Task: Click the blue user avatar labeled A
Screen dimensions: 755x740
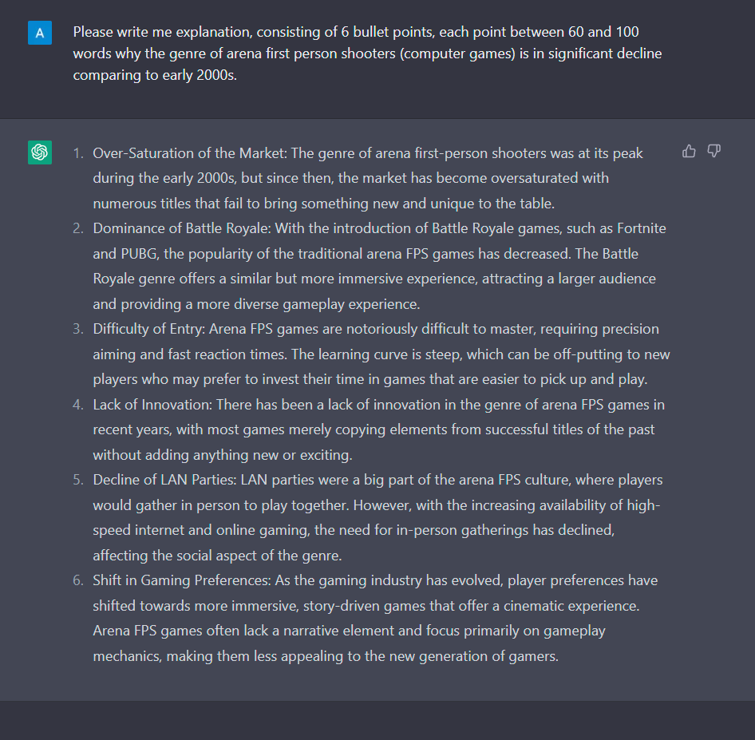Action: click(x=40, y=33)
